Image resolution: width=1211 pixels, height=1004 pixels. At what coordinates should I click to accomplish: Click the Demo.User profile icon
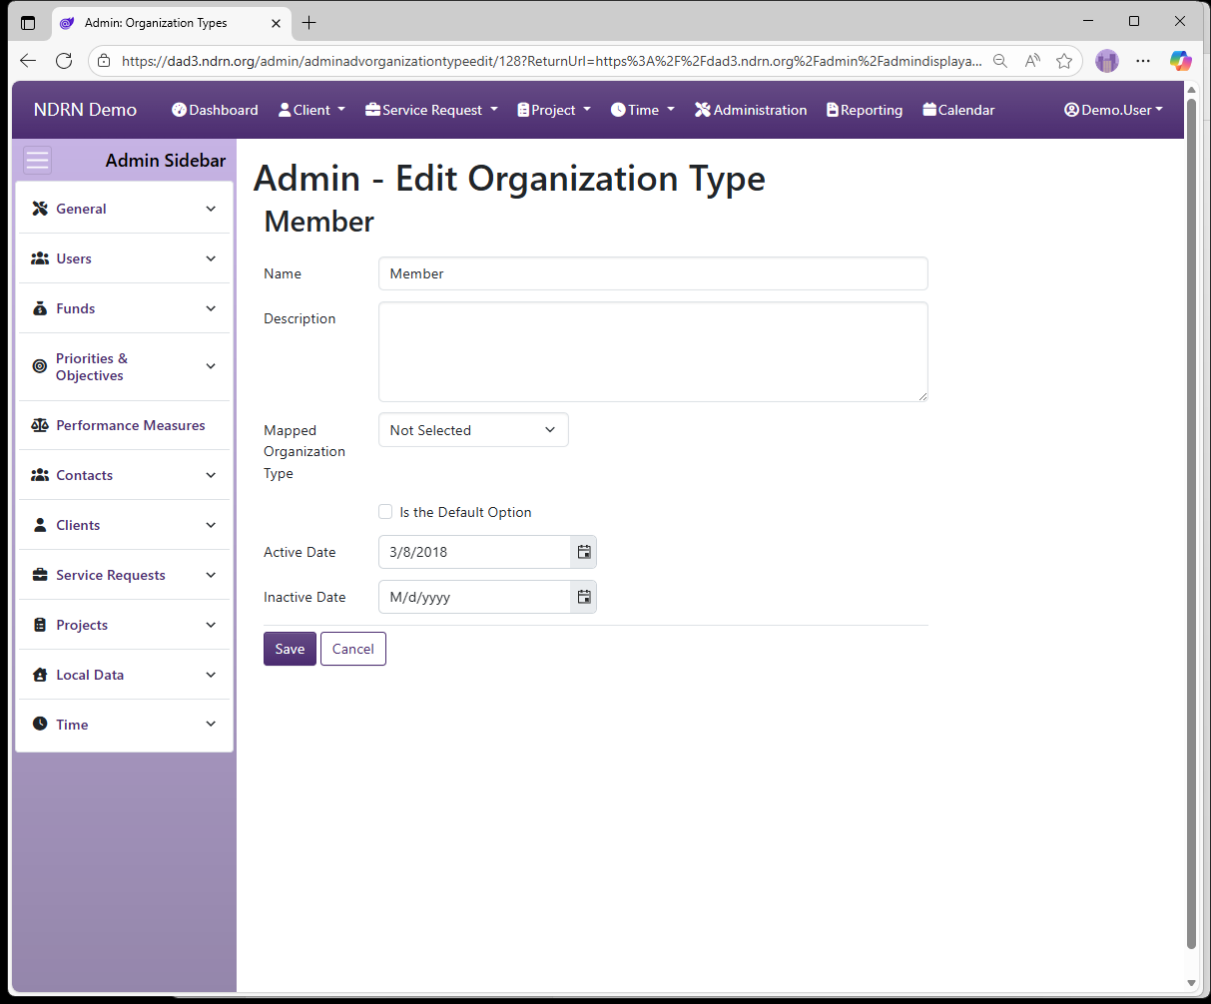pos(1072,110)
